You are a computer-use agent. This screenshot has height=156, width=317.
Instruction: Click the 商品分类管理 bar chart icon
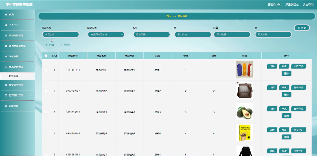click(x=6, y=35)
